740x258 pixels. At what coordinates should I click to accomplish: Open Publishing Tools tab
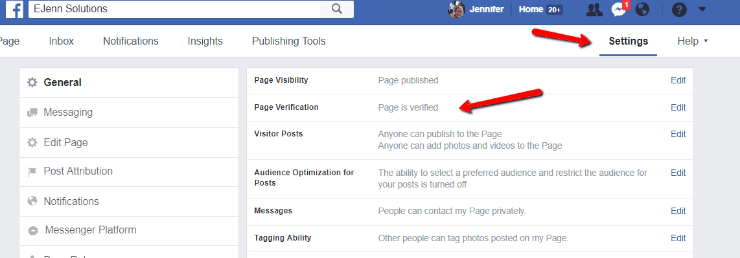pos(289,41)
